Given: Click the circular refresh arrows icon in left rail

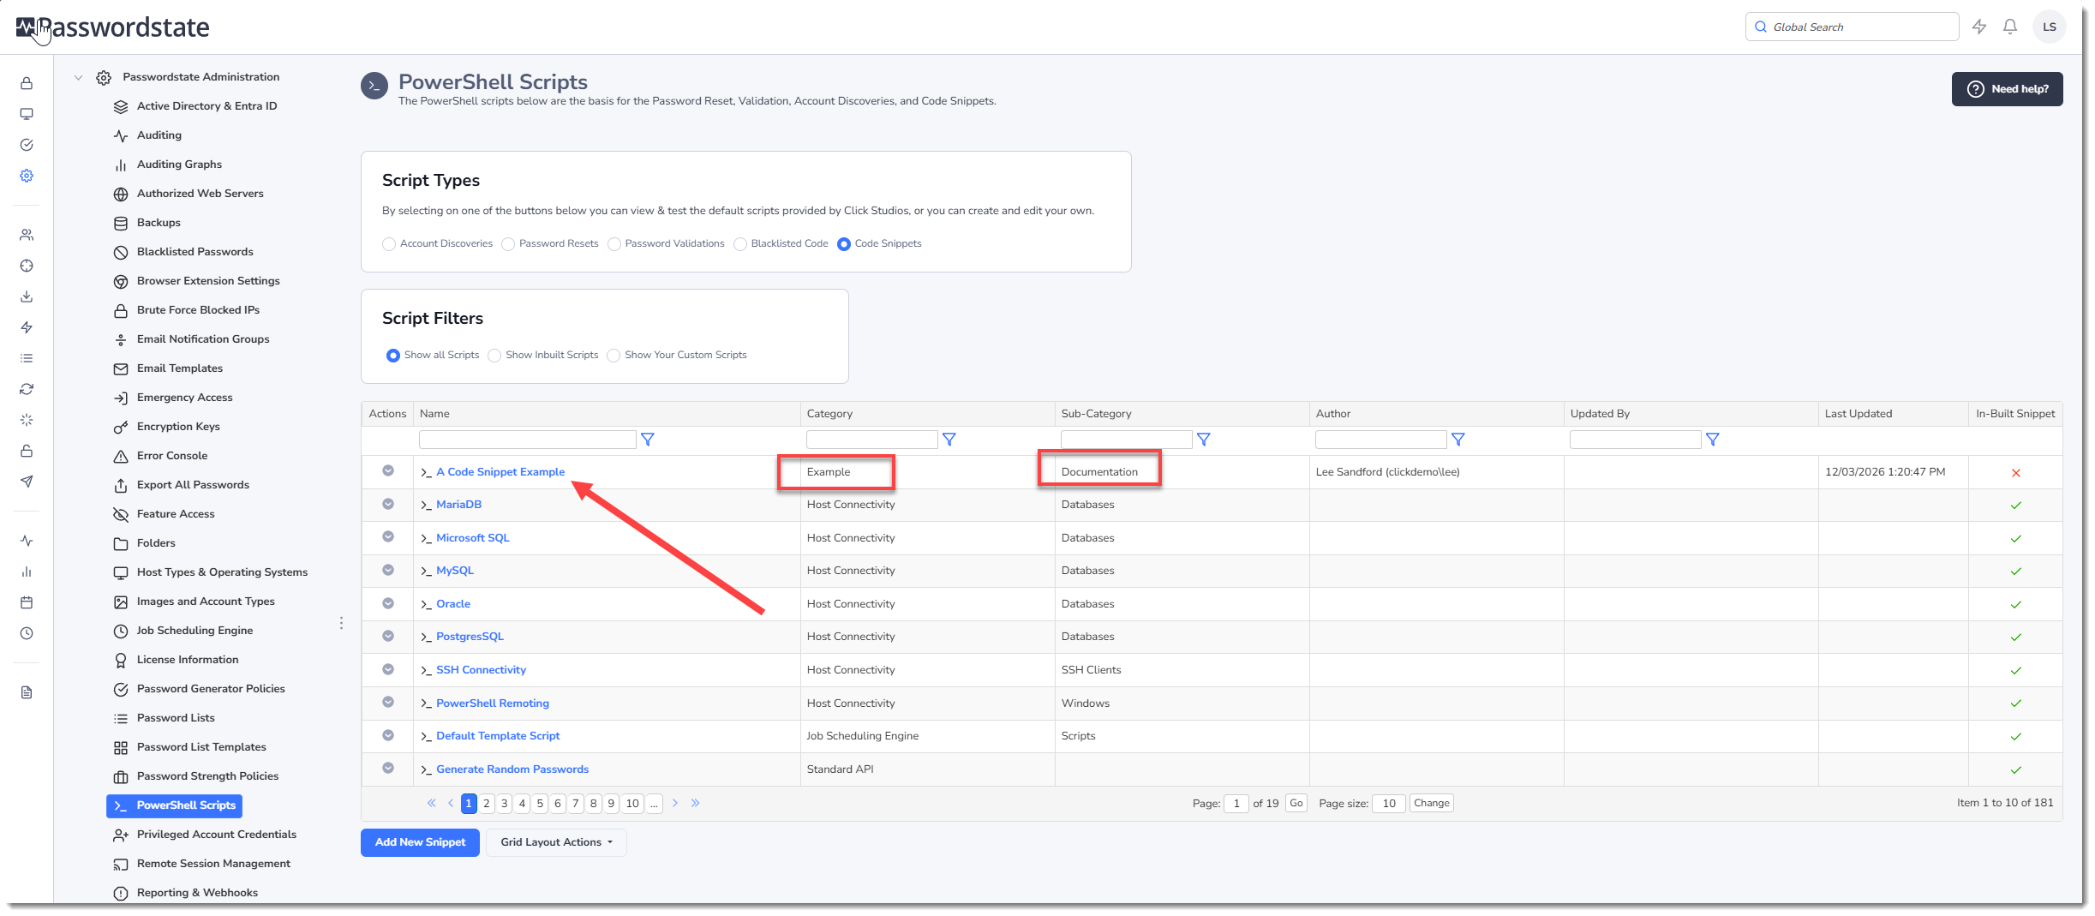Looking at the screenshot, I should pyautogui.click(x=27, y=389).
